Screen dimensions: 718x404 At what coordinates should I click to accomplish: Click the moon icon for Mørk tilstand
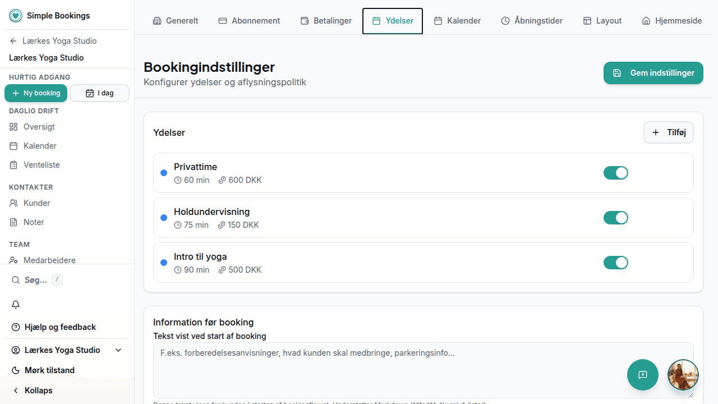(16, 370)
